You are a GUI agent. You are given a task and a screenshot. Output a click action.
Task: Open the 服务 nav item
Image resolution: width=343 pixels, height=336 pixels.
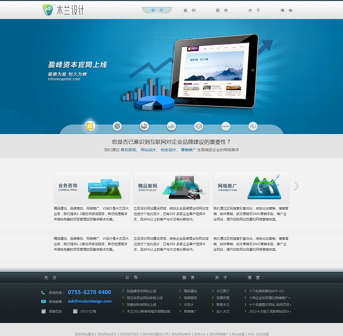[222, 10]
